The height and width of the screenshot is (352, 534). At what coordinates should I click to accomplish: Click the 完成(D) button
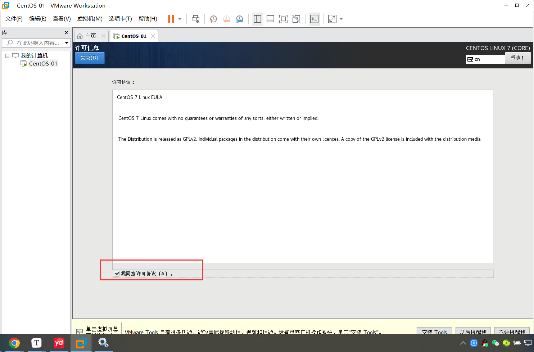tap(90, 58)
